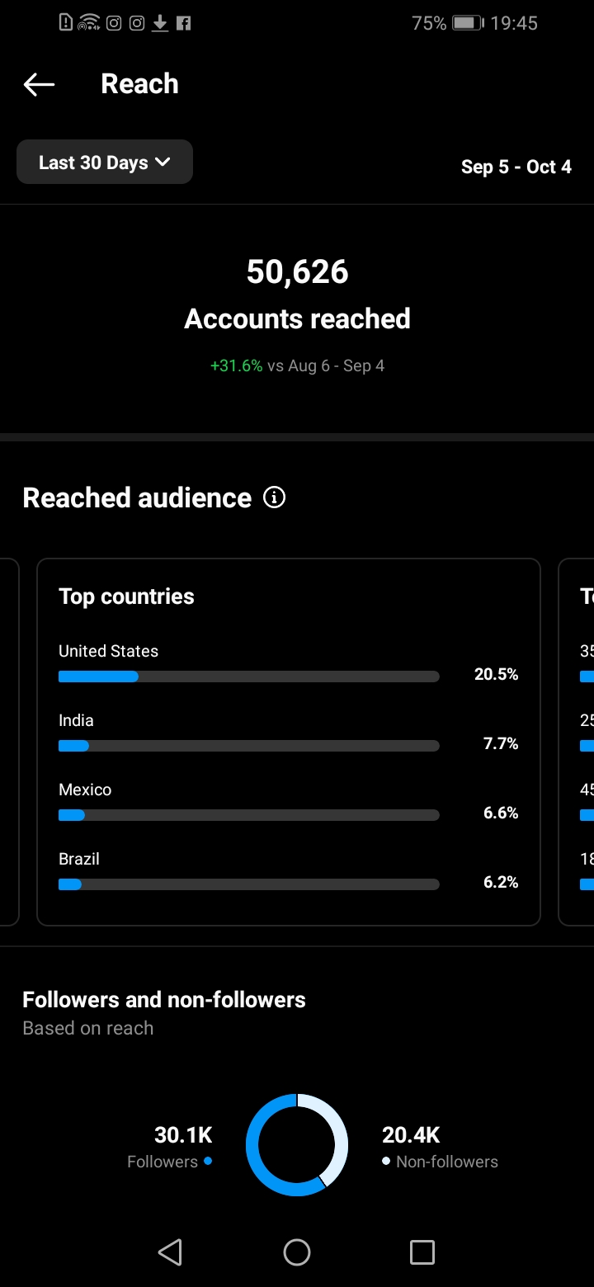594x1287 pixels.
Task: Tap the Sep 5 - Oct 4 date range
Action: click(x=516, y=167)
